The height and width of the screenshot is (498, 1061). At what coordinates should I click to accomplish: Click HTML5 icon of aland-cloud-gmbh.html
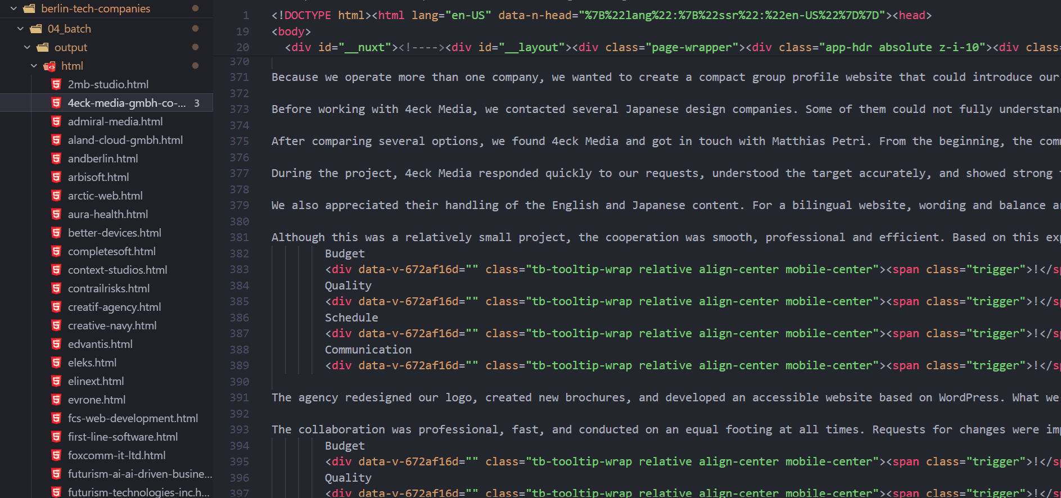click(x=56, y=140)
